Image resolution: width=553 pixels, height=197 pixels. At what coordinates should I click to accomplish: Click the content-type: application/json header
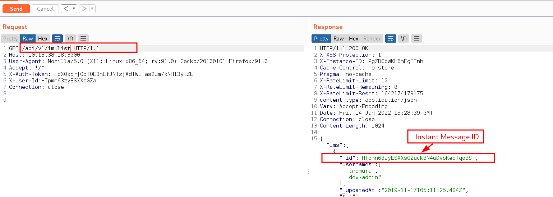[368, 100]
